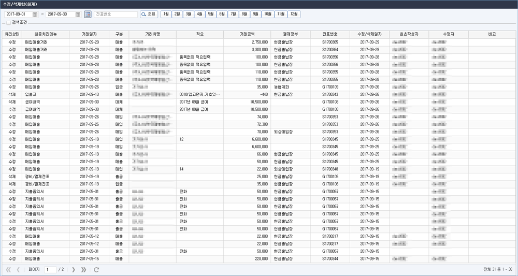
Task: Click the -440 amount cell
Action: coord(247,94)
